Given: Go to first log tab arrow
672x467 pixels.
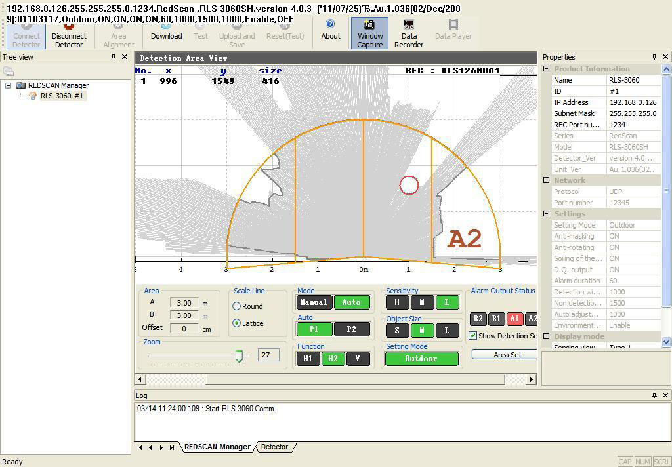Looking at the screenshot, I should click(140, 447).
